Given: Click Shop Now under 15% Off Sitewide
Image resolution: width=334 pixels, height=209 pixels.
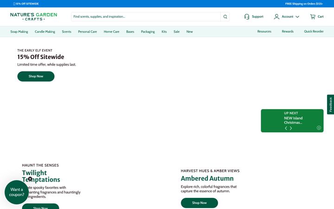Looking at the screenshot, I should point(36,76).
